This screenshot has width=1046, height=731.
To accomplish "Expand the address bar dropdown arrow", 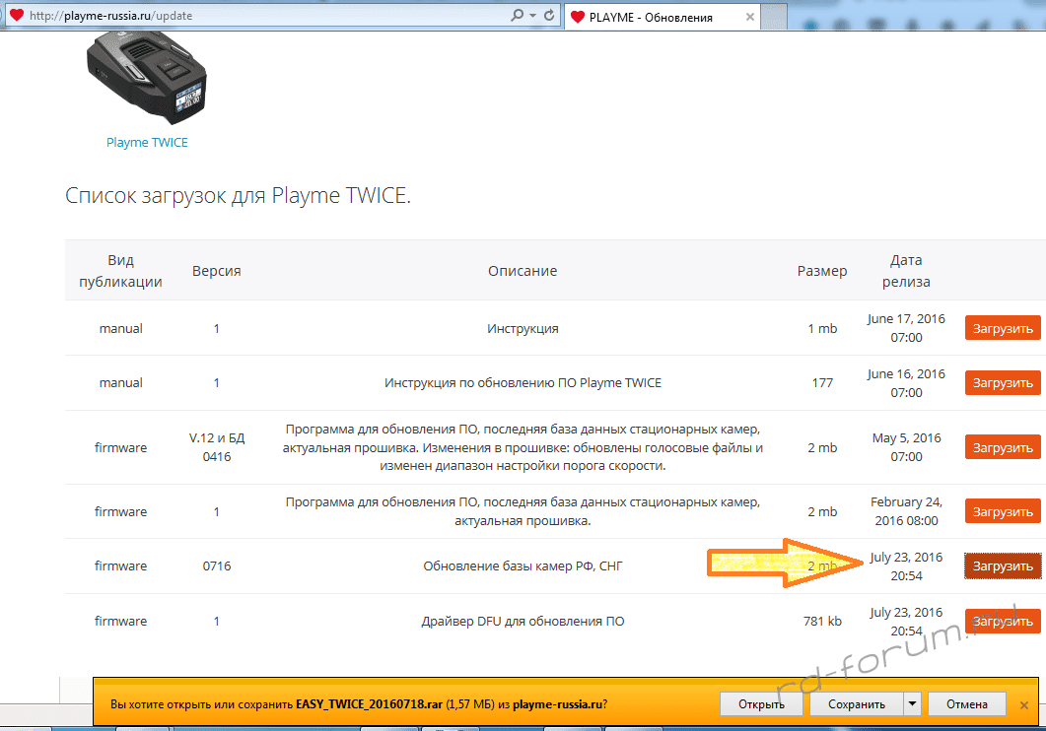I will 533,16.
